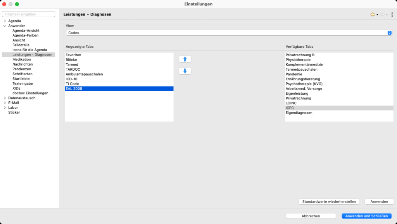Viewport: 397px width, 224px height.
Task: Expand the Datenaustausch tree node
Action: pyautogui.click(x=5, y=98)
